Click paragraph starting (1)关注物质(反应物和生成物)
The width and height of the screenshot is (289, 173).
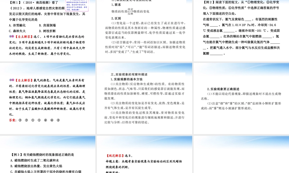[x=144, y=91]
